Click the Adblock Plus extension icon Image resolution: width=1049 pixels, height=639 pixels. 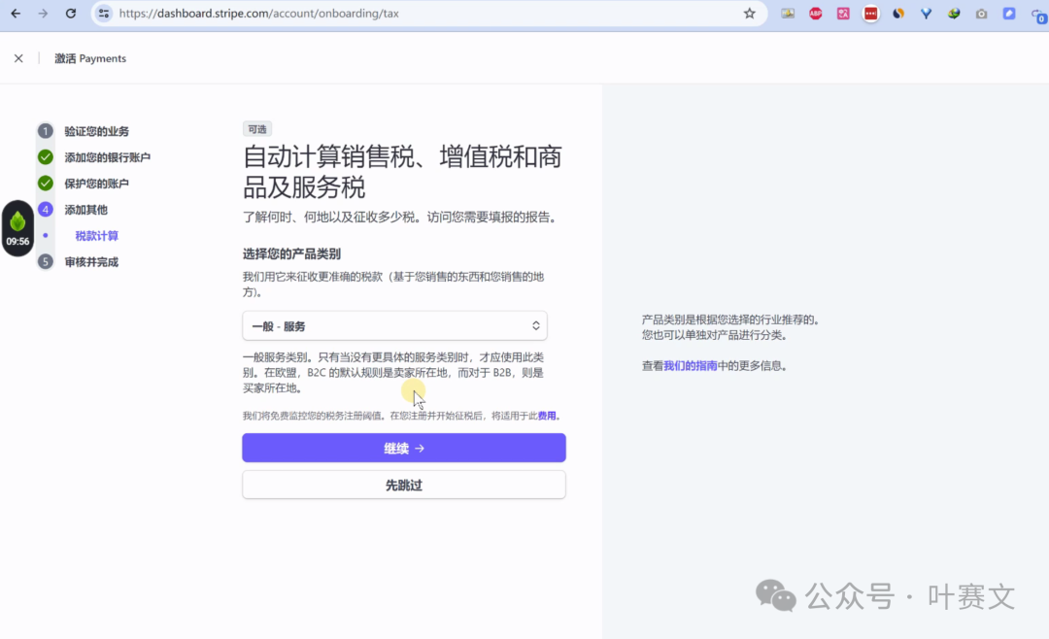pos(816,14)
